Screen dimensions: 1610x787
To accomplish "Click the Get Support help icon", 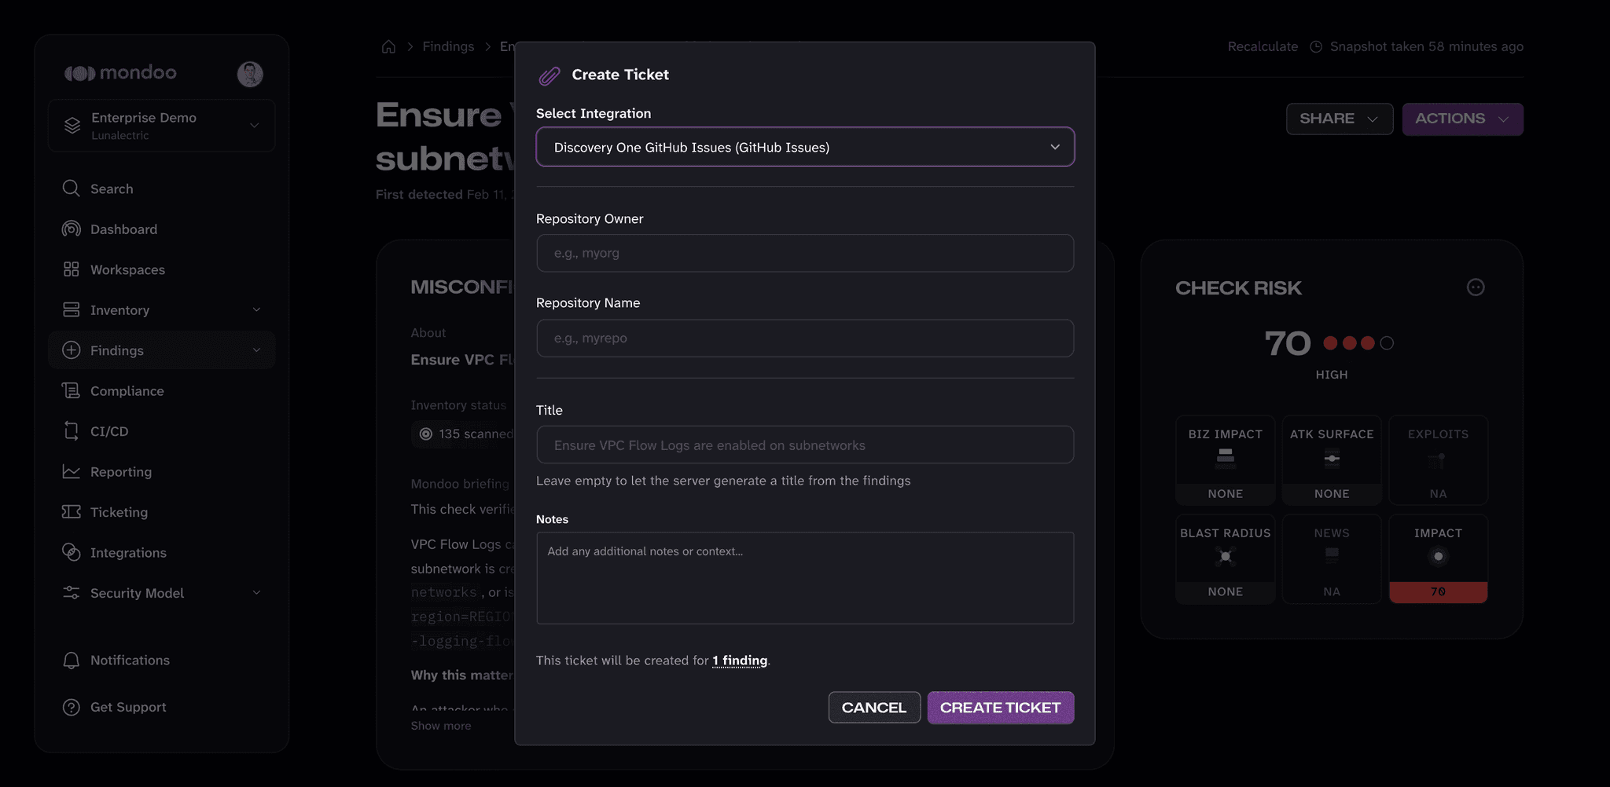I will (x=71, y=707).
